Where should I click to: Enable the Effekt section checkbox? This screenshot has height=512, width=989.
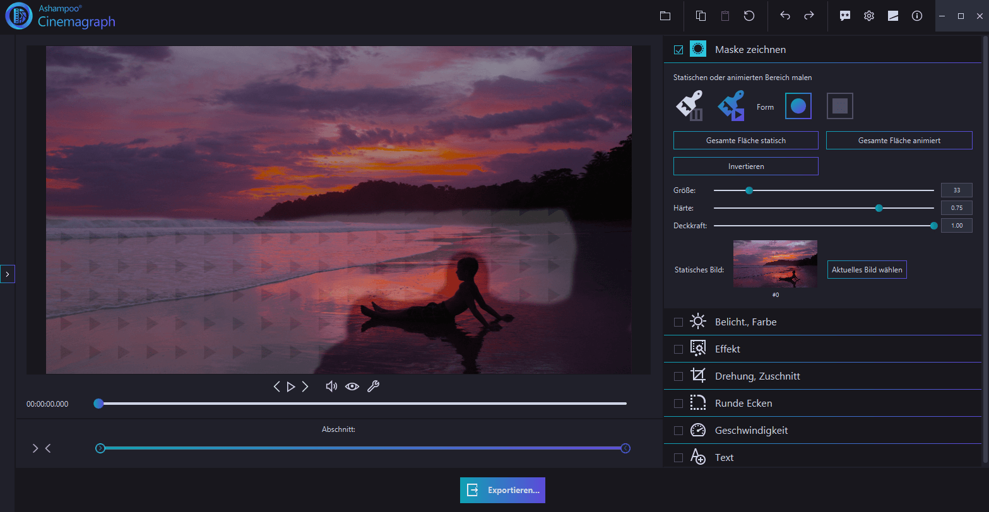(x=678, y=348)
